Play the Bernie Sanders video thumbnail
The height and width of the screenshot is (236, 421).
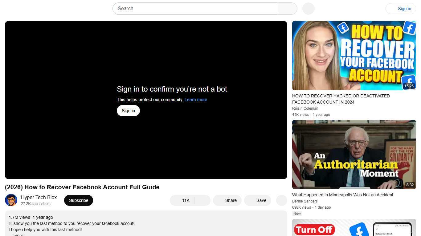354,154
